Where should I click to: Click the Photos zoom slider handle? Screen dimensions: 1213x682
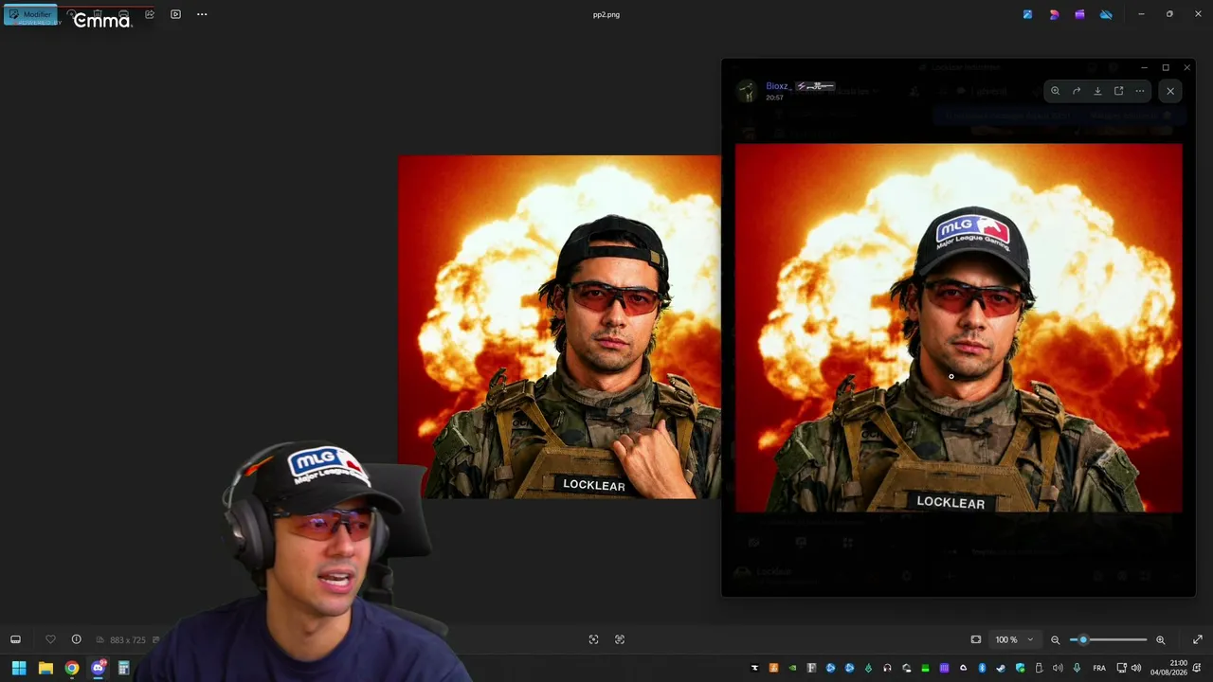tap(1083, 639)
